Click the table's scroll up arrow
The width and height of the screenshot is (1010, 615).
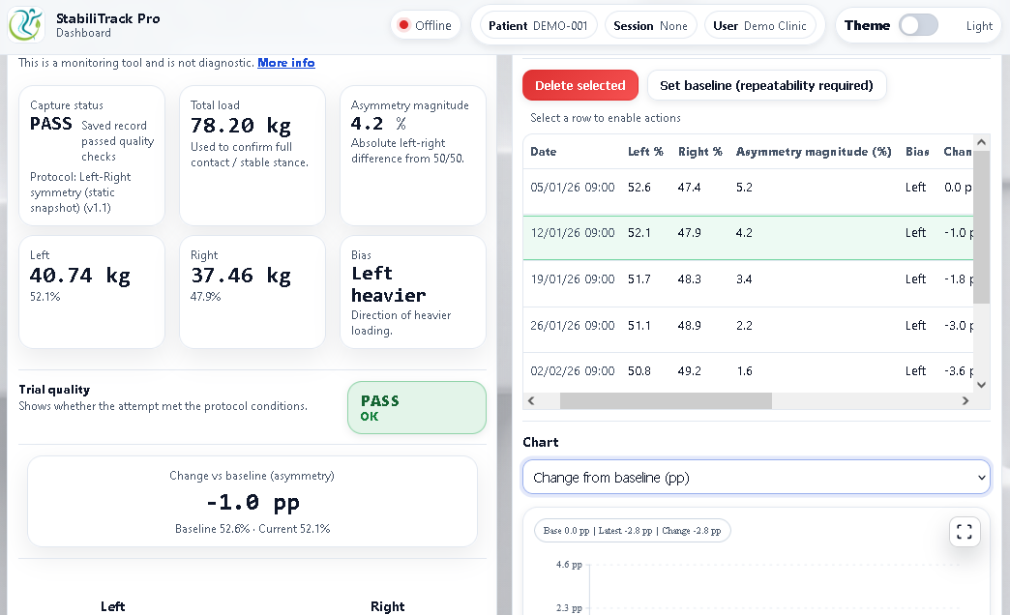click(x=981, y=142)
